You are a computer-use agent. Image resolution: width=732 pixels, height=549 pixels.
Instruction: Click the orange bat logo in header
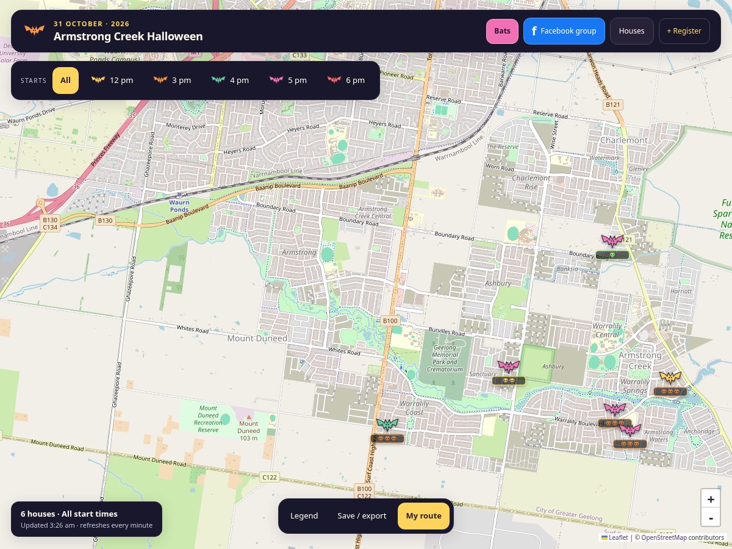coord(34,30)
